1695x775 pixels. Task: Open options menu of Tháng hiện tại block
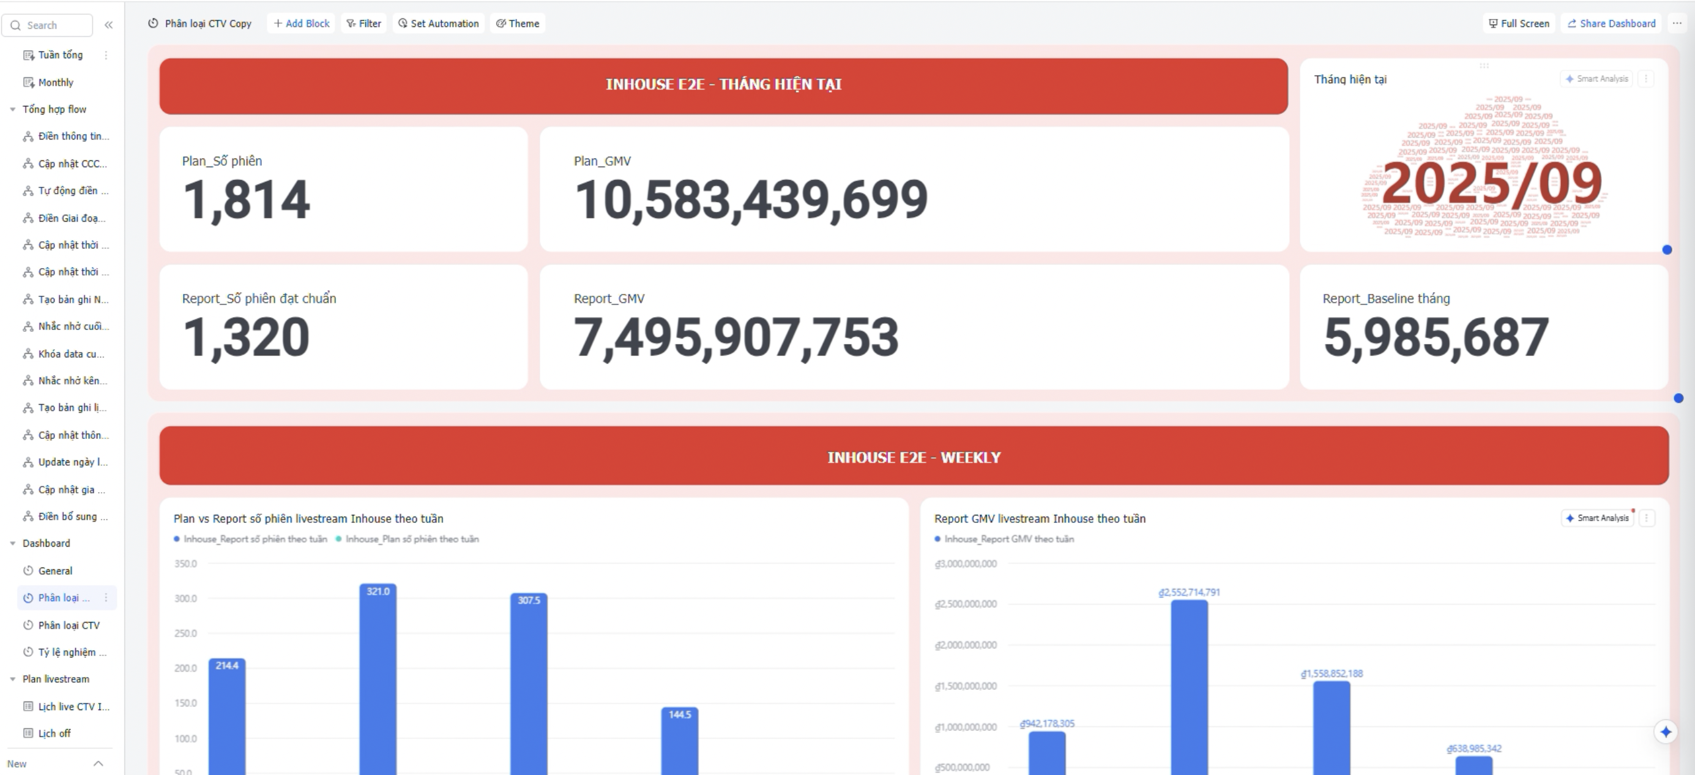tap(1645, 79)
